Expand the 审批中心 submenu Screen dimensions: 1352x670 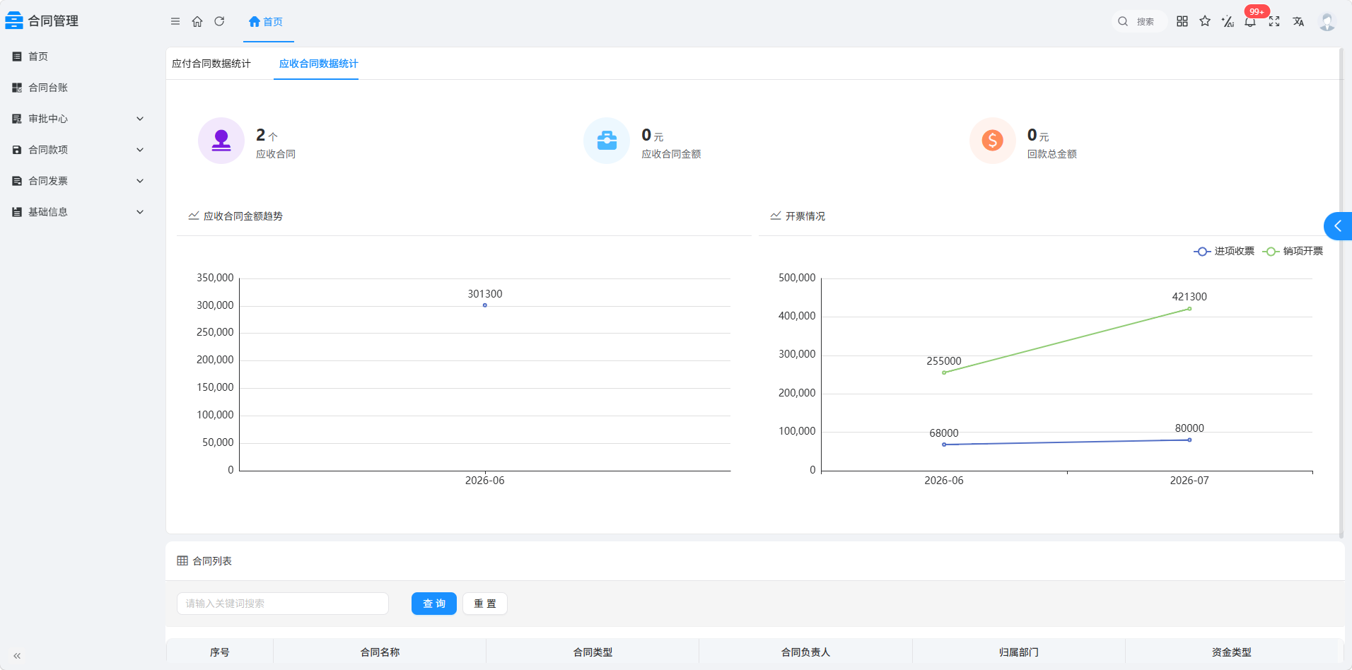coord(78,119)
